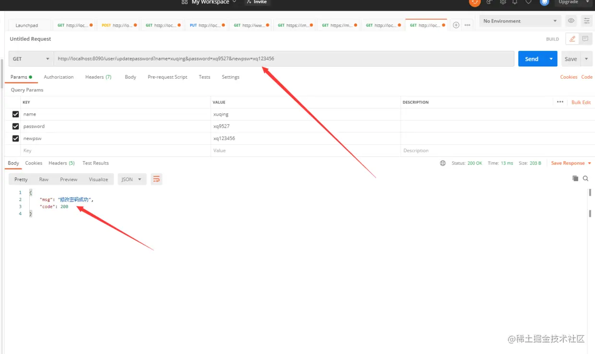The height and width of the screenshot is (354, 595).
Task: Select the Launchpad tab
Action: tap(30, 25)
